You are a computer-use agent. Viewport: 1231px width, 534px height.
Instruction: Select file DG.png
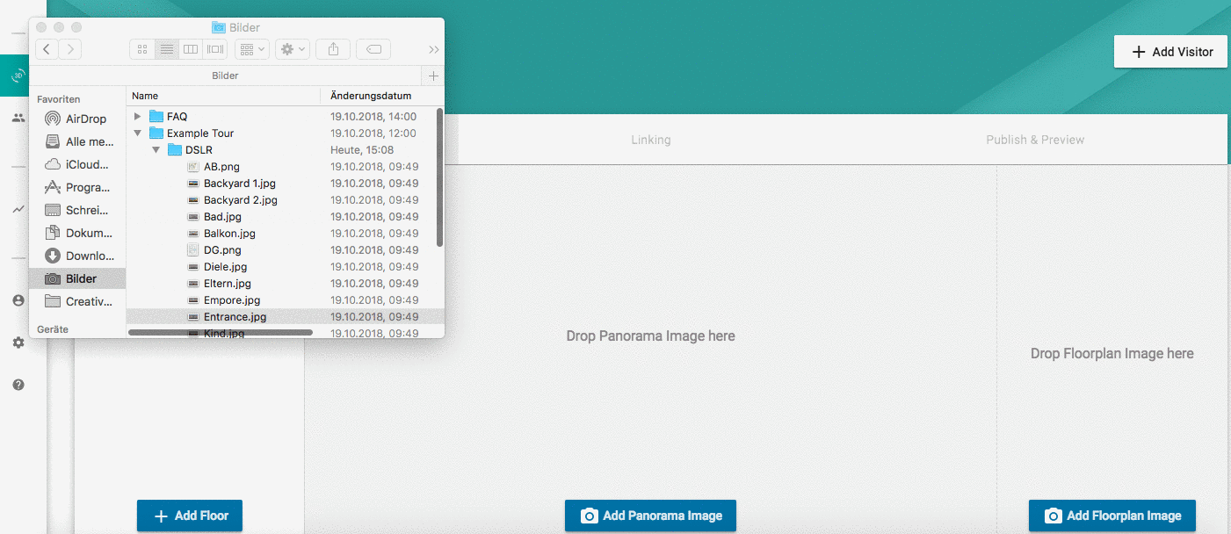(280, 249)
